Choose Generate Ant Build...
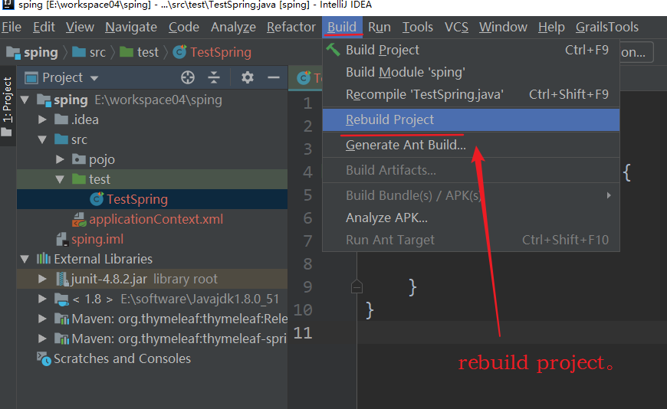This screenshot has width=667, height=409. click(x=471, y=145)
